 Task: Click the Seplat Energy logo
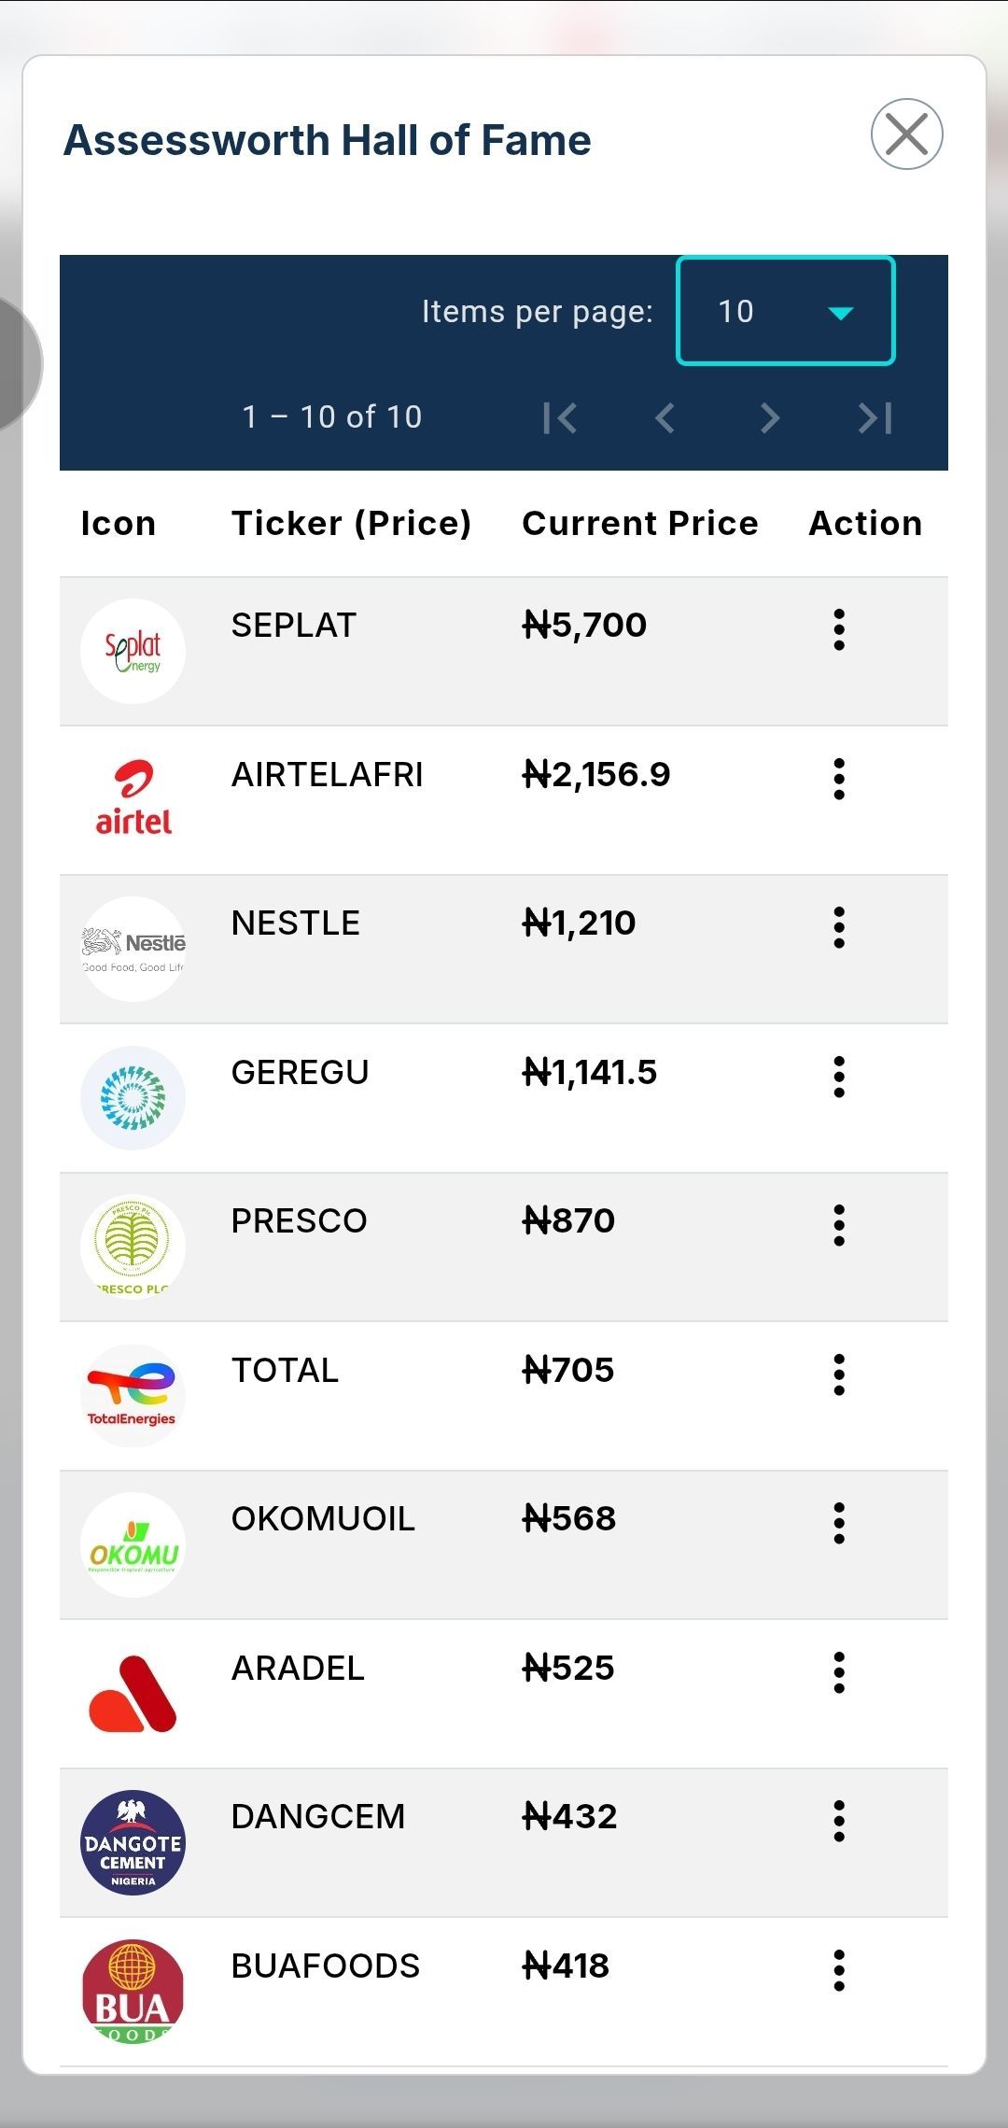133,651
